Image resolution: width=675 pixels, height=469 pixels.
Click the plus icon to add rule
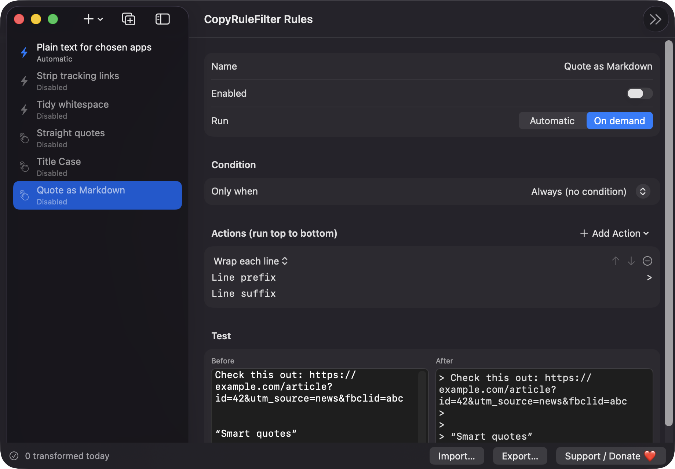88,19
